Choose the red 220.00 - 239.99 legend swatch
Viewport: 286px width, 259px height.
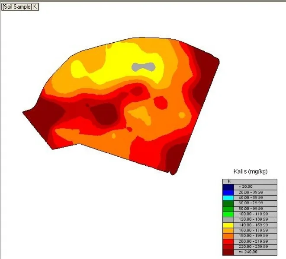pyautogui.click(x=228, y=247)
